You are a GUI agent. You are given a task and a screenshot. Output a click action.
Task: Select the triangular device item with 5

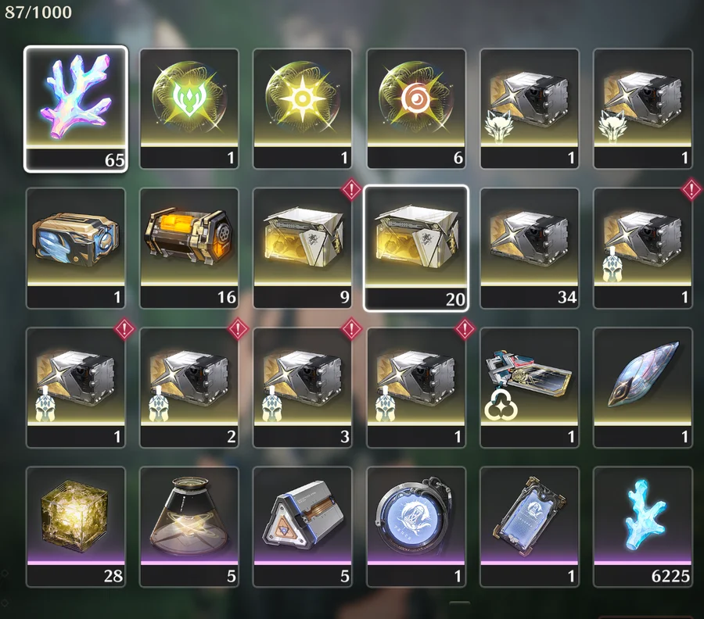(303, 527)
